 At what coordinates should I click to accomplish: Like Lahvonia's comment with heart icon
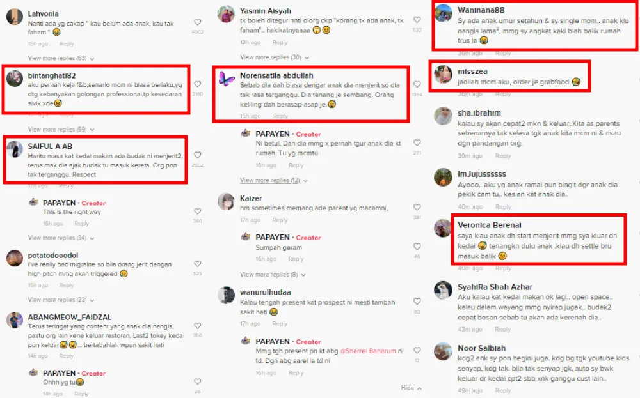(198, 22)
